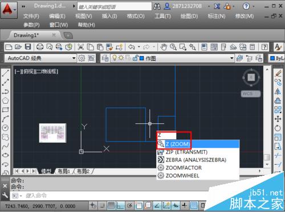The image size is (285, 212).
Task: Expand the 作图 layer dropdown
Action: (231, 58)
